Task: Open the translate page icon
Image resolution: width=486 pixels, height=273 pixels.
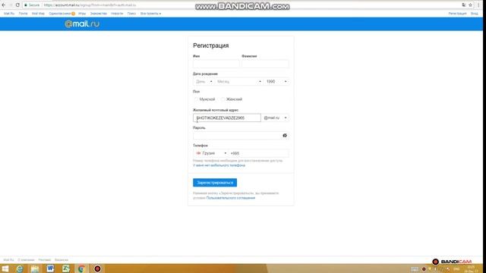Action: (464, 5)
